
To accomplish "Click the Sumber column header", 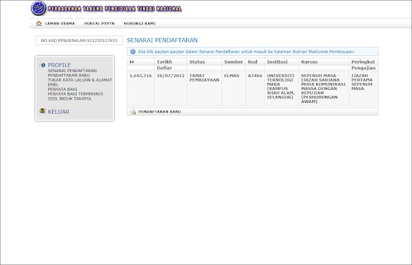I will pyautogui.click(x=233, y=62).
